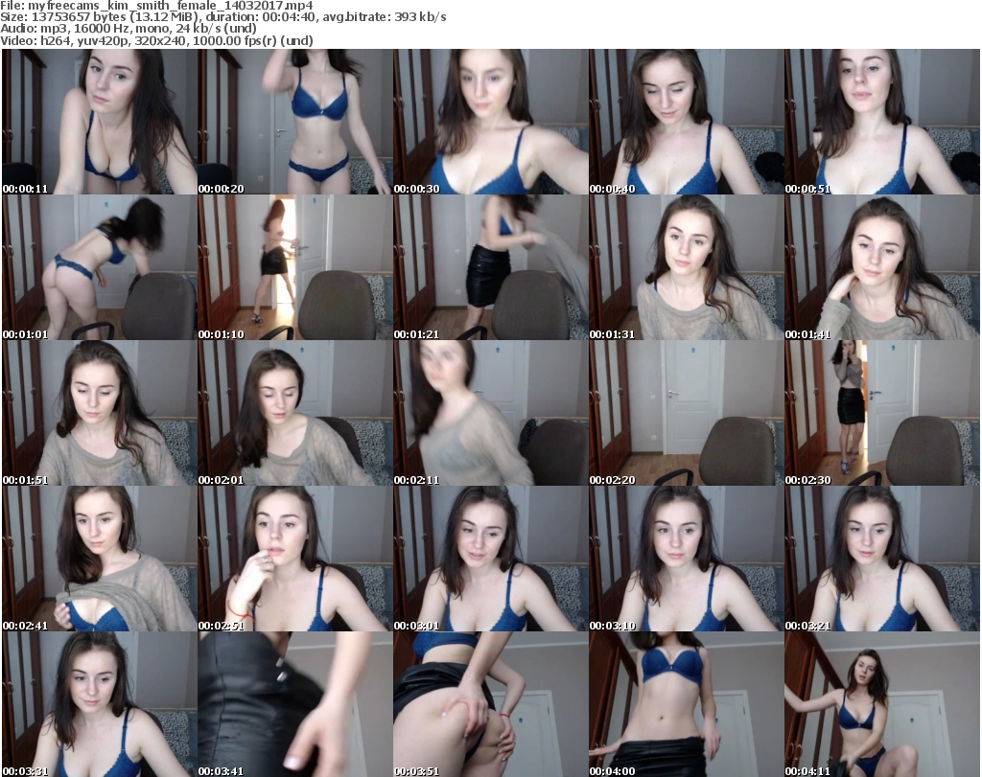
Task: Click the thumbnail marked 00:02:01
Action: 295,413
